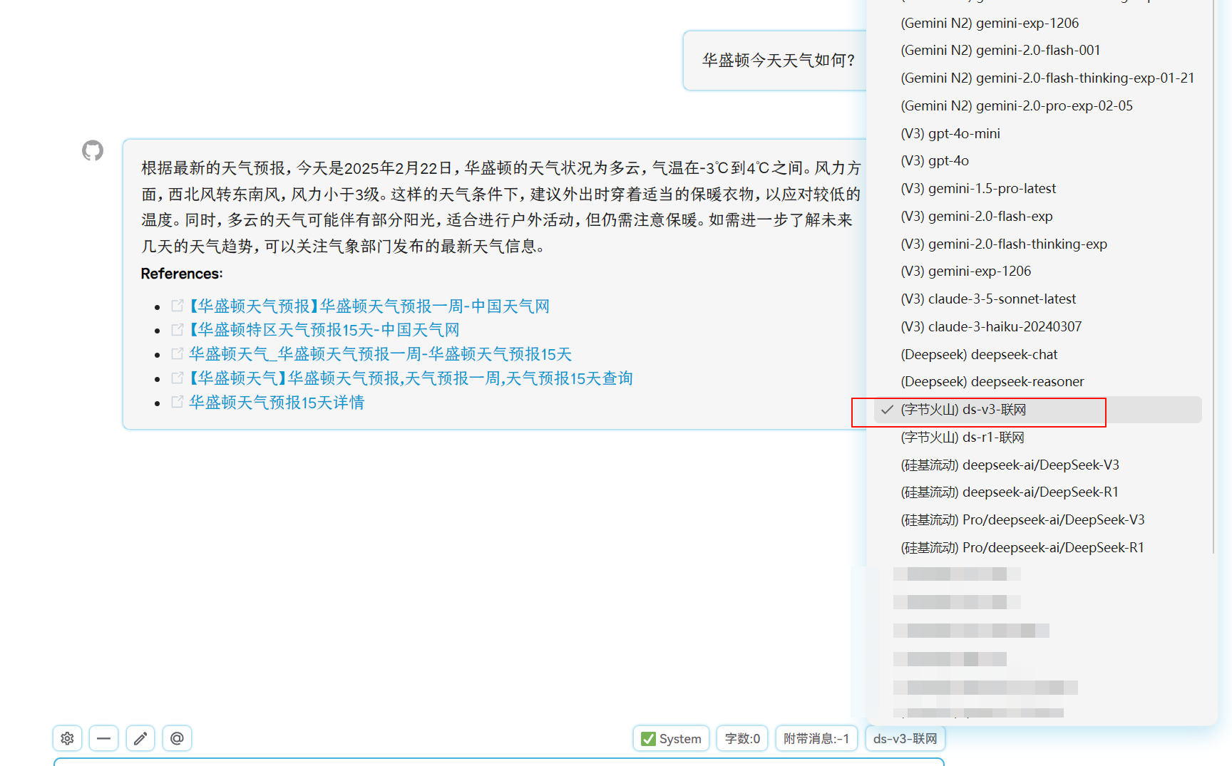Select (硅基流动) Pro/deepseek-ai/DeepSeek-R1
This screenshot has width=1232, height=766.
point(1038,547)
